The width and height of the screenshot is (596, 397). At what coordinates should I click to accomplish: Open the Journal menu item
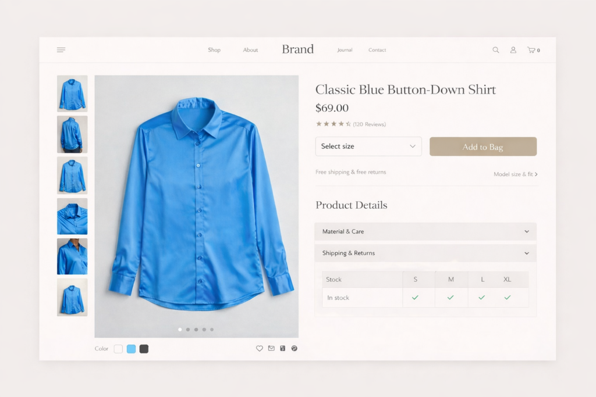(345, 50)
